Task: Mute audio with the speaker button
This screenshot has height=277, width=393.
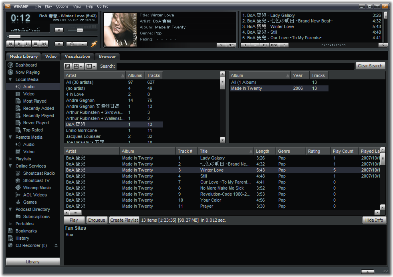Action: 59,30
